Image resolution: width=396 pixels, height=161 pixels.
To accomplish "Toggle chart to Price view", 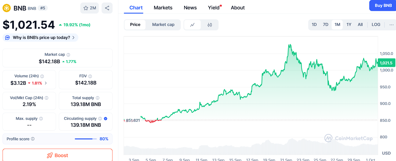I will (x=135, y=25).
